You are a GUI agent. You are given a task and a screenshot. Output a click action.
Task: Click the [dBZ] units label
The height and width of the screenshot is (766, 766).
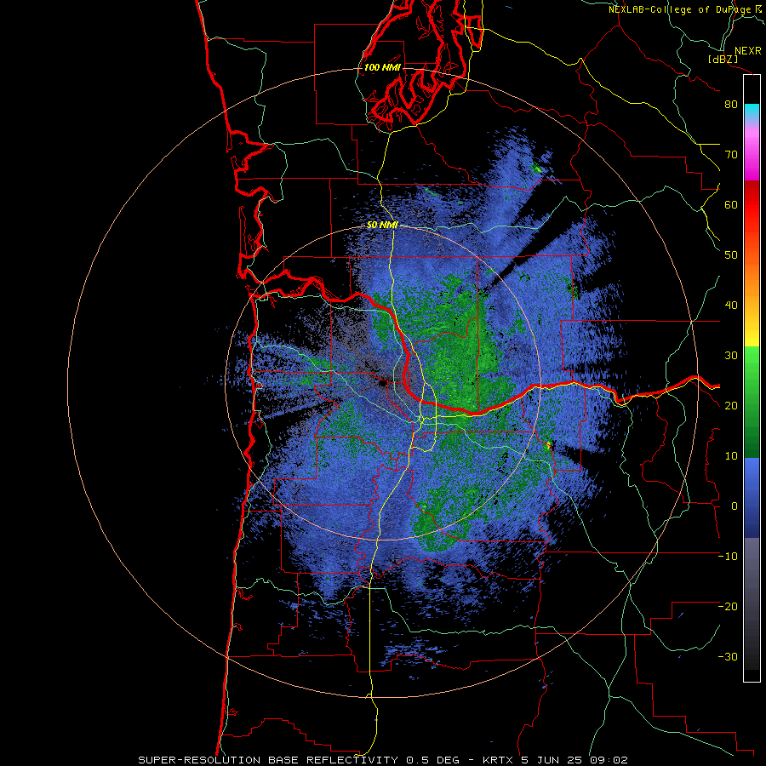[723, 59]
